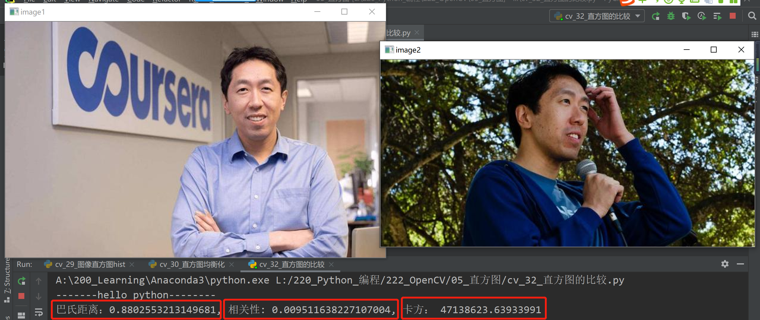Viewport: 760px width, 320px height.
Task: Click the Coursera photo in image1 window
Action: [195, 140]
